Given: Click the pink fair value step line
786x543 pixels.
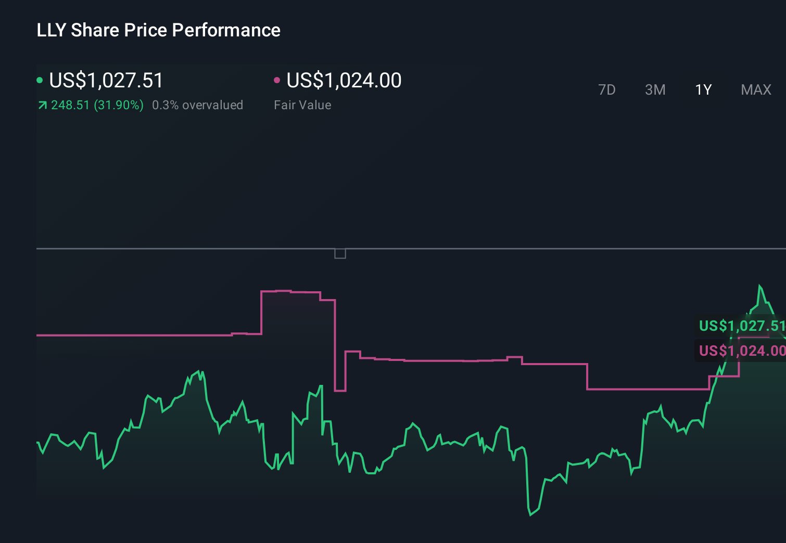Looking at the screenshot, I should click(442, 359).
